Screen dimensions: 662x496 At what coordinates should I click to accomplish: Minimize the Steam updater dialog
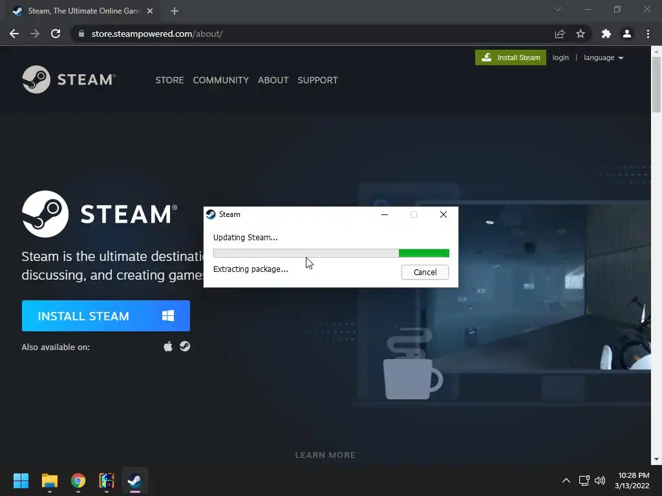(385, 214)
